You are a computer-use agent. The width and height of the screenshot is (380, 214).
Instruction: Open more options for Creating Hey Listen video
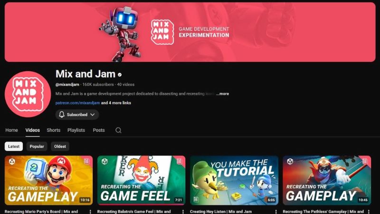(276, 212)
